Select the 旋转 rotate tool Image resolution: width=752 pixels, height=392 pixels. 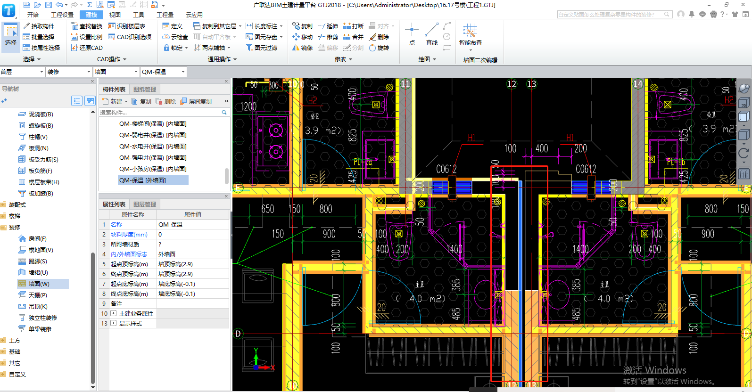[x=379, y=48]
